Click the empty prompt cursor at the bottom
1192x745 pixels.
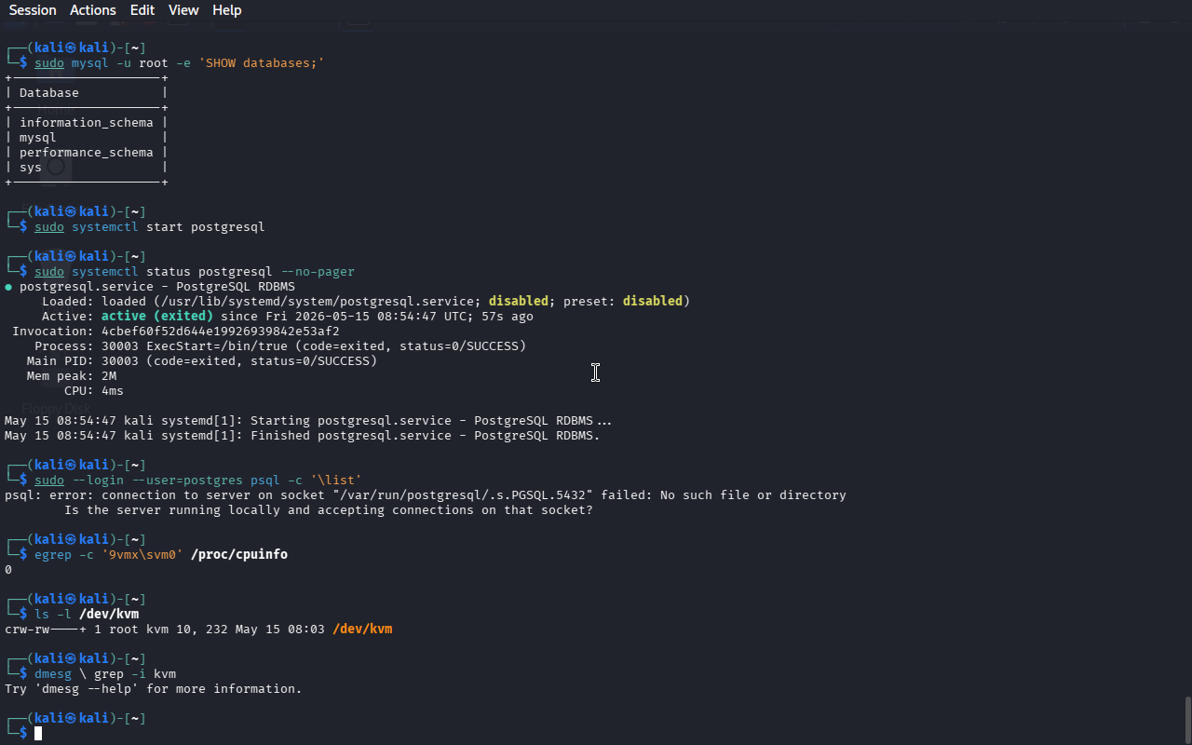[38, 734]
